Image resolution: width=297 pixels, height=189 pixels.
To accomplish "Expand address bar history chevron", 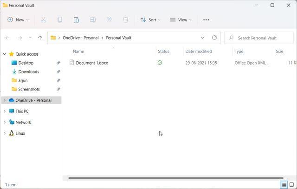I will 202,38.
